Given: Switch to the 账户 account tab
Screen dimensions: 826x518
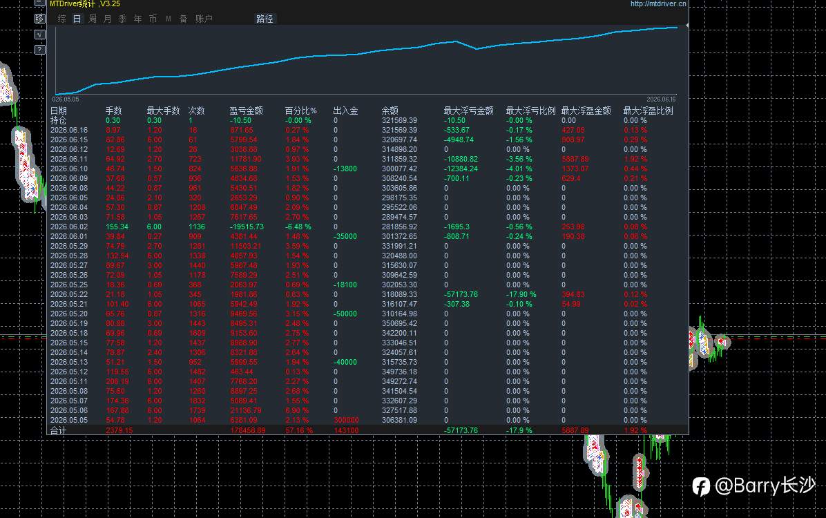Looking at the screenshot, I should click(x=204, y=19).
